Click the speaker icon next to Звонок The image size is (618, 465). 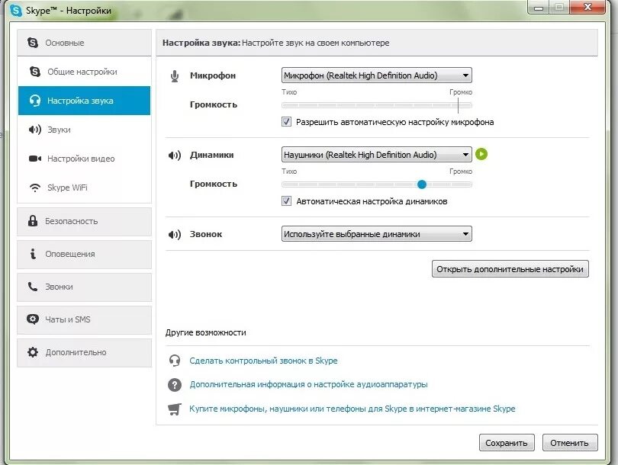tap(175, 235)
